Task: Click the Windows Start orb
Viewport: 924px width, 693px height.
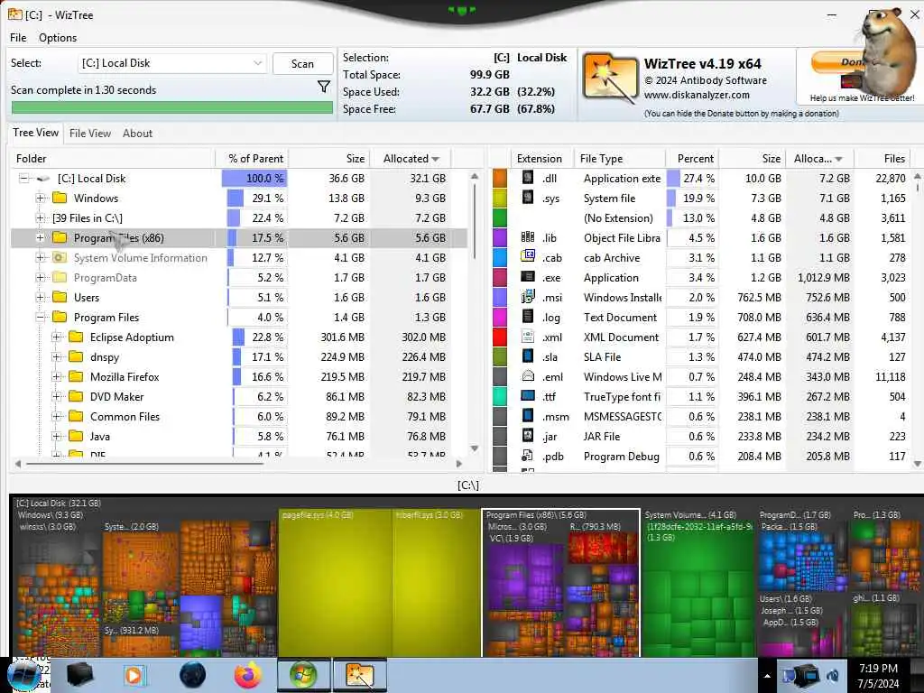Action: [23, 676]
